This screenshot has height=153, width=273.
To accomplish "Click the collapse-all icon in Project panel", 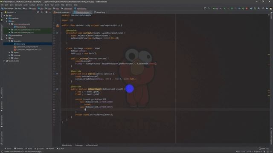I will pos(42,12).
